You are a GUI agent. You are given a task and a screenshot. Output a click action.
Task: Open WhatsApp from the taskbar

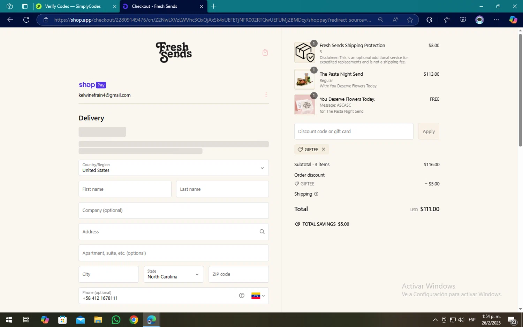coord(116,320)
